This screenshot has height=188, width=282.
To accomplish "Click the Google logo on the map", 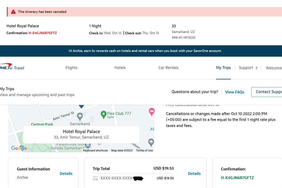I will click(x=19, y=148).
